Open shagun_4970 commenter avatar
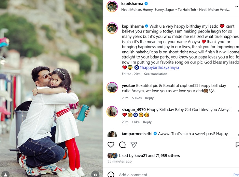239x177 pixels. click(x=112, y=111)
